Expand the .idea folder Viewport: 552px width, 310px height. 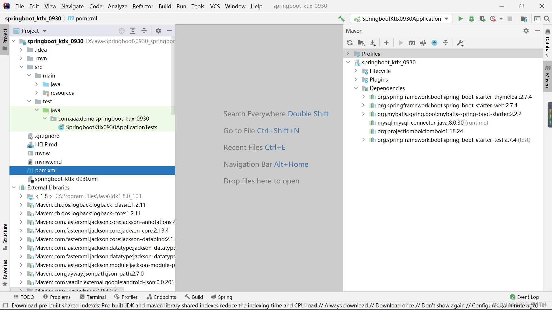pos(21,50)
